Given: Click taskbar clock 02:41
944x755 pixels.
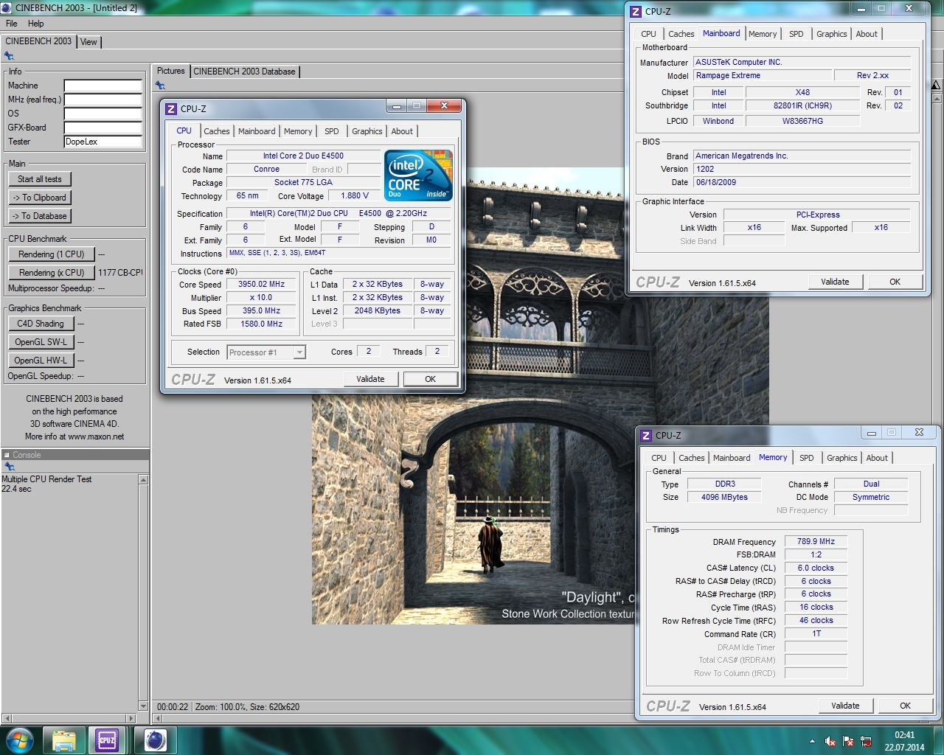Looking at the screenshot, I should 904,735.
